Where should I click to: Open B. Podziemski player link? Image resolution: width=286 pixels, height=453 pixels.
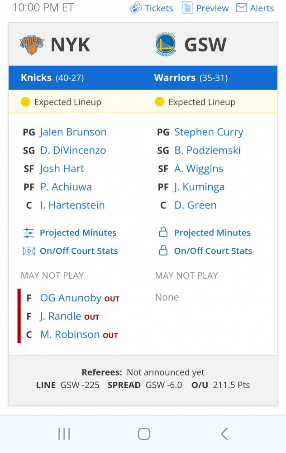[x=208, y=150]
